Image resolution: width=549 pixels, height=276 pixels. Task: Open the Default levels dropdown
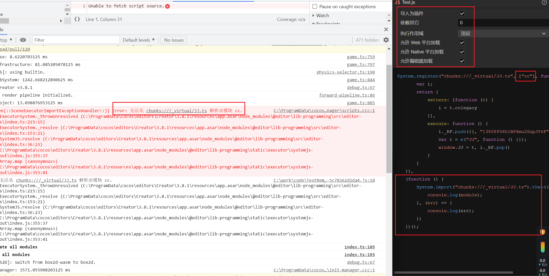coord(139,40)
